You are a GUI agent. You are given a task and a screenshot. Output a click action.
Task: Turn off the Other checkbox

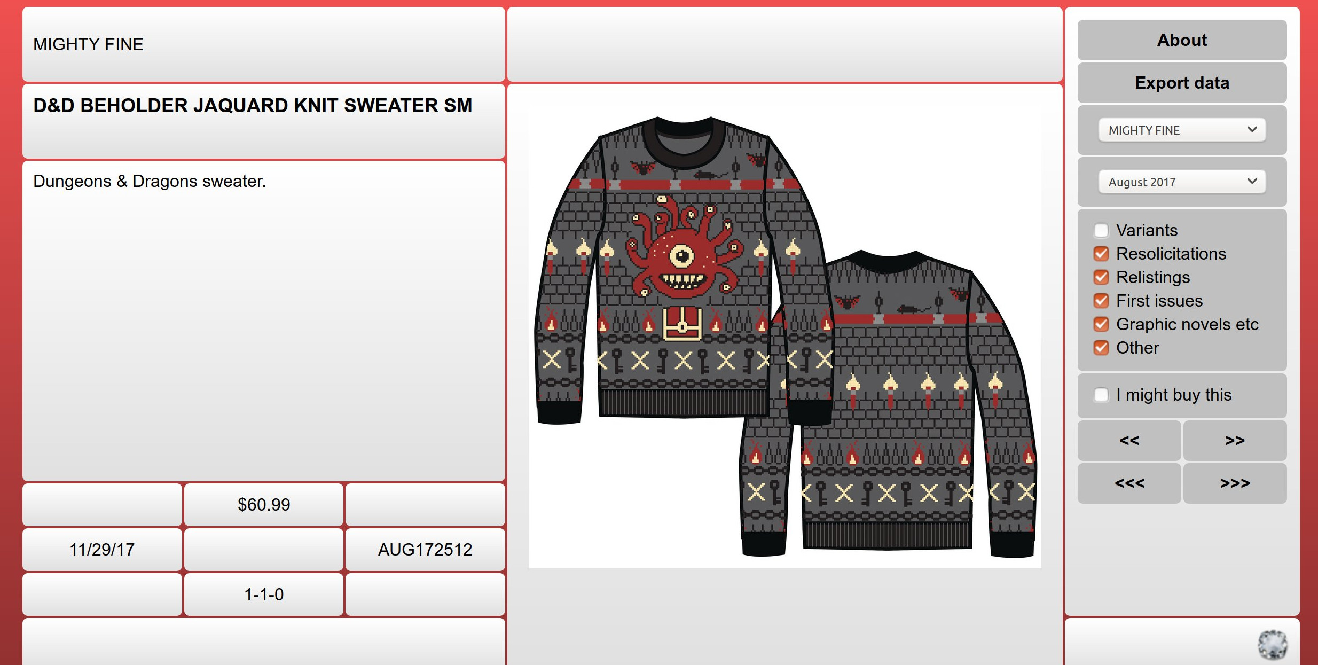[1101, 348]
